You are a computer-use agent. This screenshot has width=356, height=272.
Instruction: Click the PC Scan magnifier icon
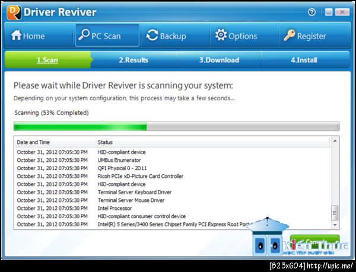(84, 35)
